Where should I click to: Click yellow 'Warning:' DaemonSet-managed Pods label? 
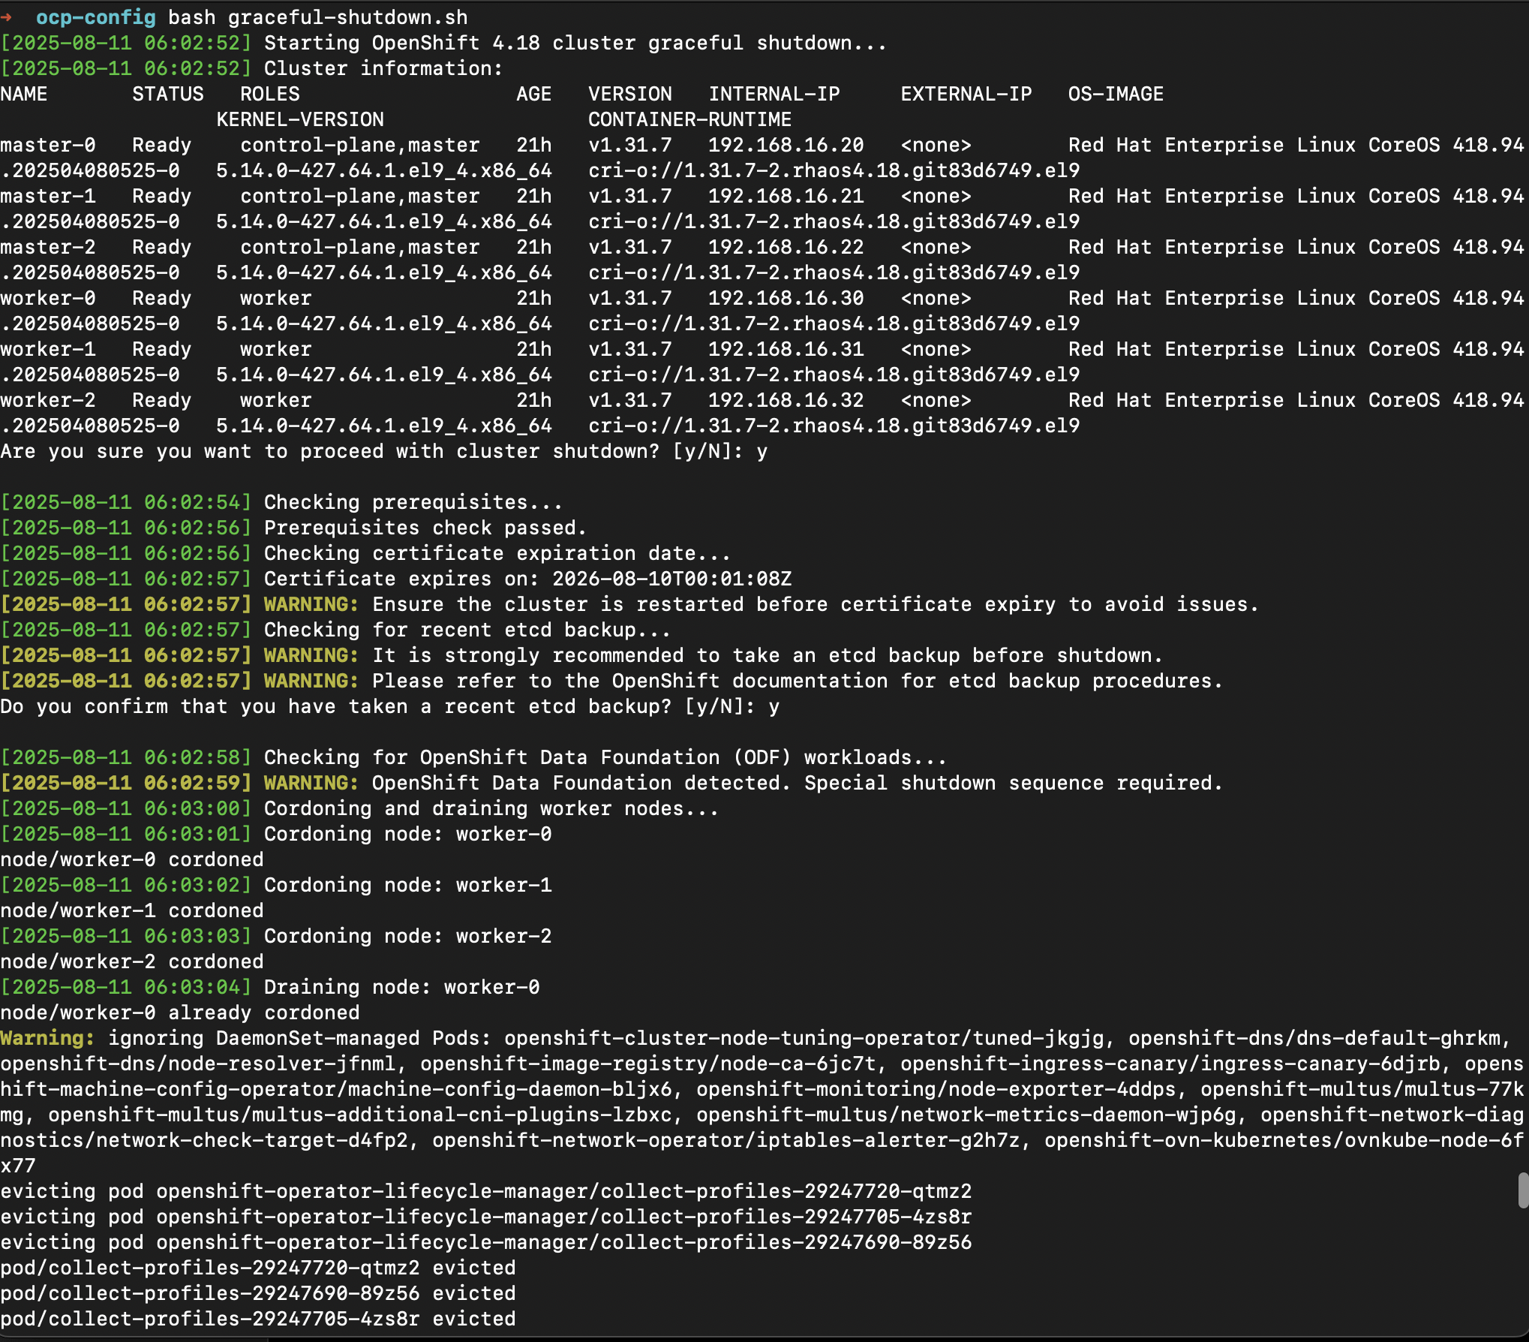click(x=48, y=1038)
